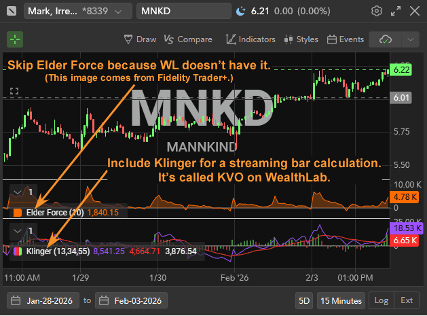Open the 15 Minutes interval selector
Image resolution: width=427 pixels, height=316 pixels.
point(341,301)
